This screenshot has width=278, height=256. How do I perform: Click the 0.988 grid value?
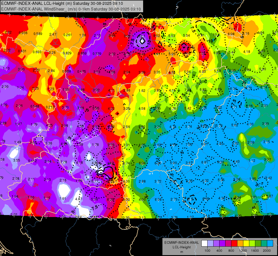(x=66, y=71)
